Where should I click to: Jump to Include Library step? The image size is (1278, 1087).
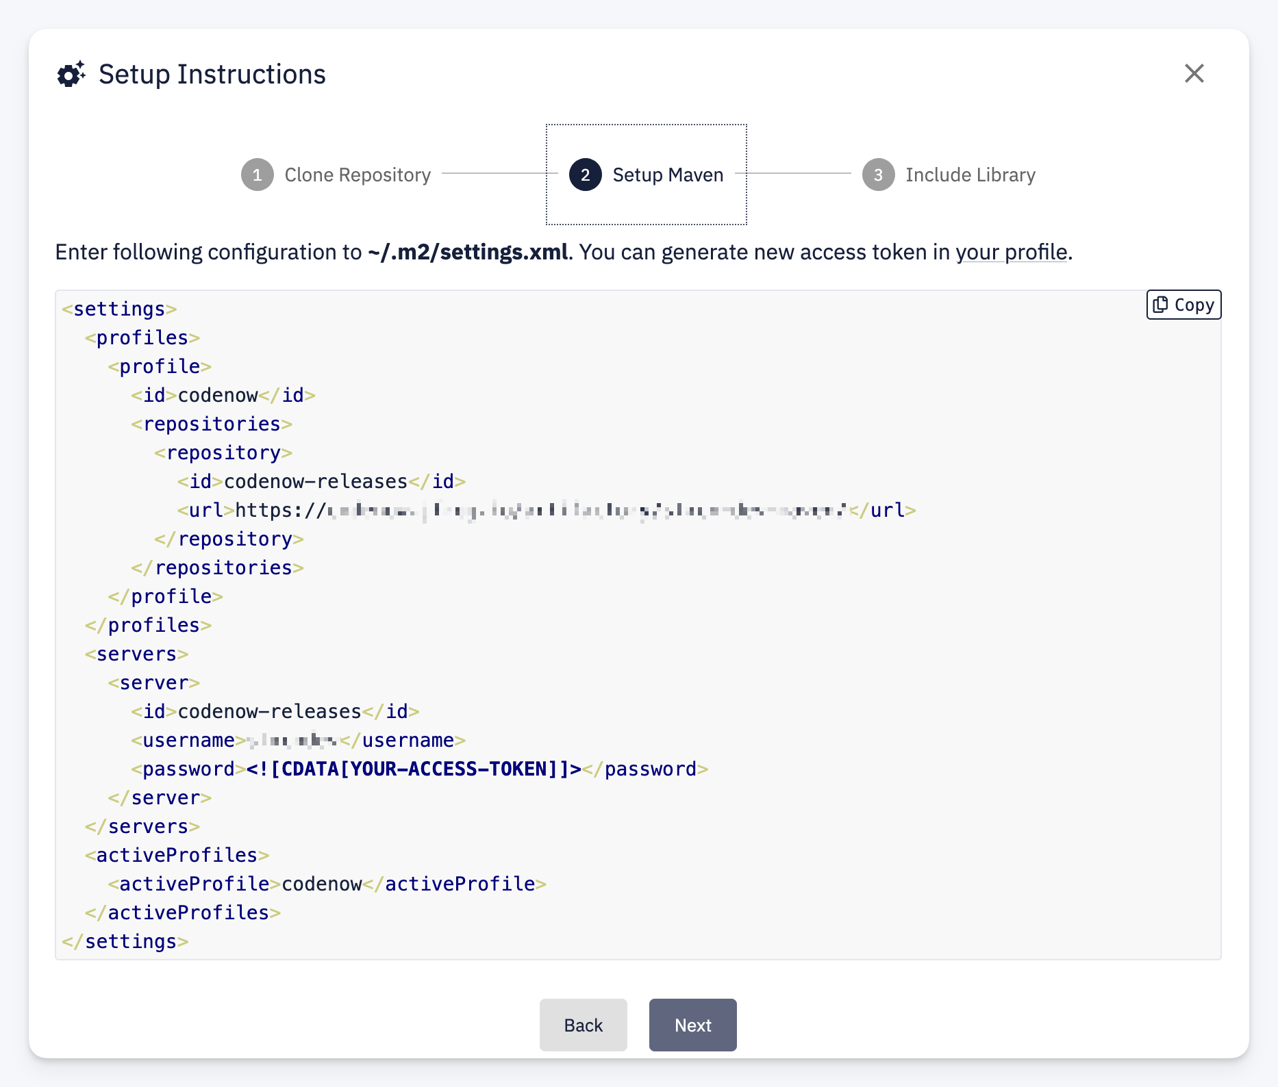pyautogui.click(x=949, y=175)
